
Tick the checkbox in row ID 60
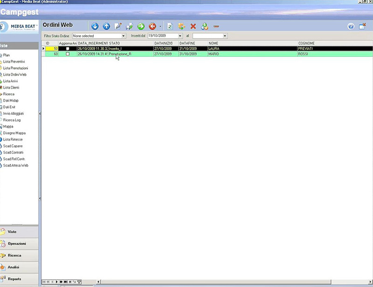[x=68, y=54]
